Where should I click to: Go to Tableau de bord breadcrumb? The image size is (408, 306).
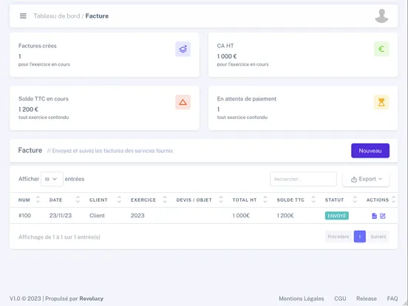tap(57, 16)
